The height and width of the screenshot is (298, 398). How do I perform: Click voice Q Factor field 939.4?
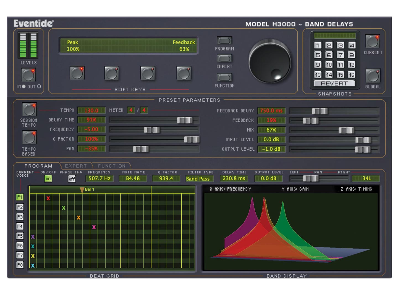pyautogui.click(x=166, y=179)
